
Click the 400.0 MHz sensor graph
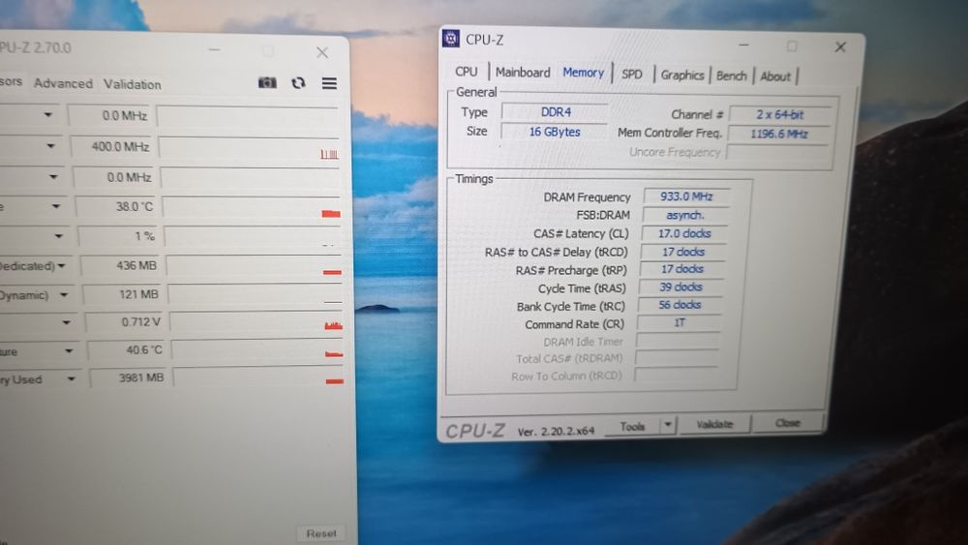click(250, 148)
